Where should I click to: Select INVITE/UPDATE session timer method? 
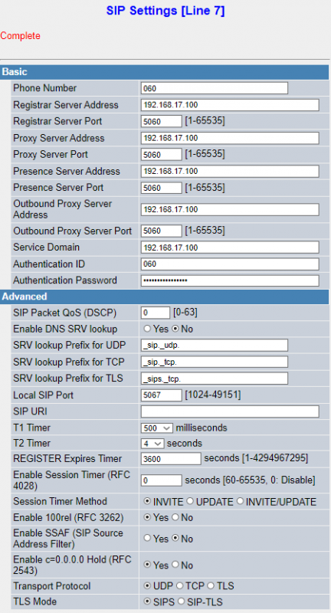pyautogui.click(x=240, y=501)
